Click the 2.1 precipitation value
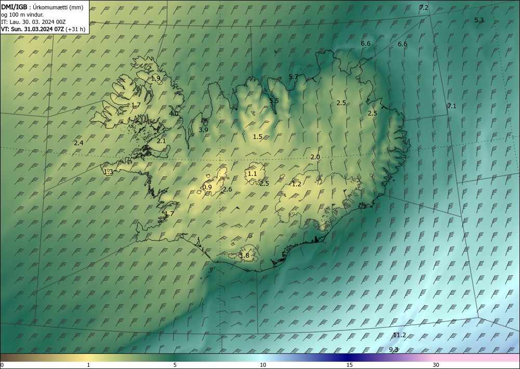This screenshot has height=369, width=520. point(161,141)
